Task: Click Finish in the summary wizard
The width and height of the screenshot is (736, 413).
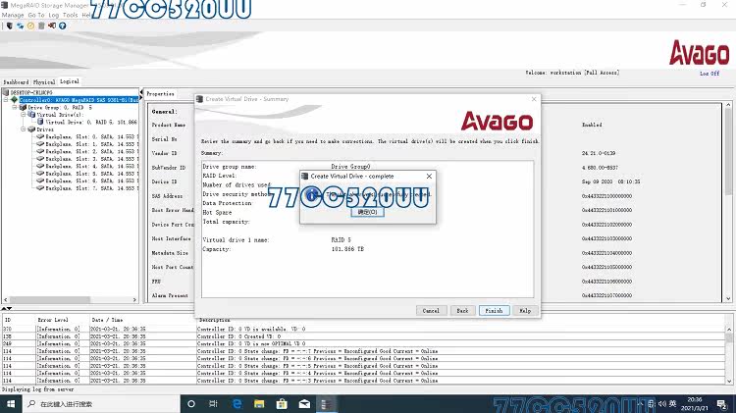Action: coord(494,311)
